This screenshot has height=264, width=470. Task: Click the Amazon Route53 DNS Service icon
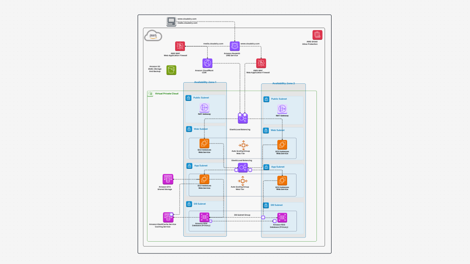pos(235,46)
